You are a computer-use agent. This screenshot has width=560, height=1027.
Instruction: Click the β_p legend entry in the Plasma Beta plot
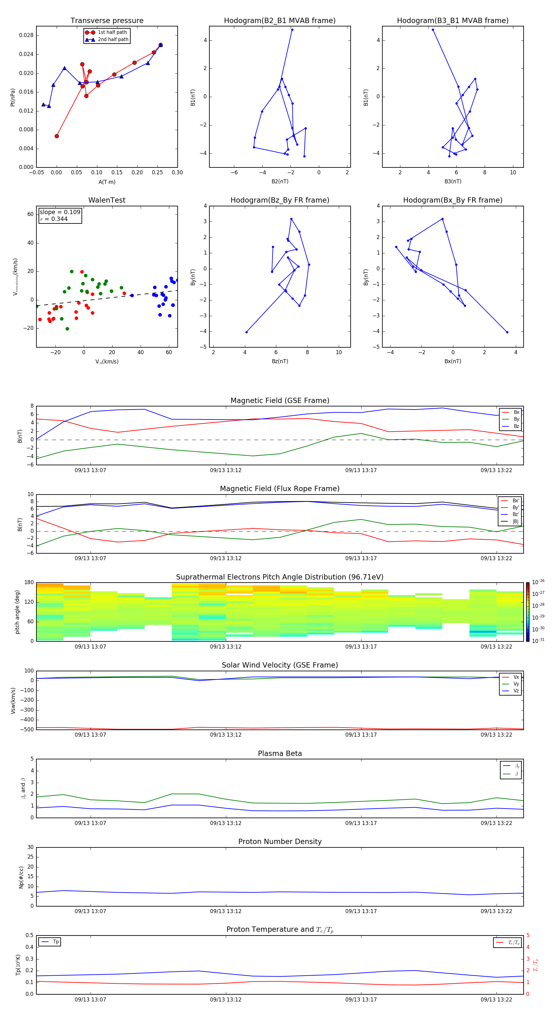click(511, 766)
